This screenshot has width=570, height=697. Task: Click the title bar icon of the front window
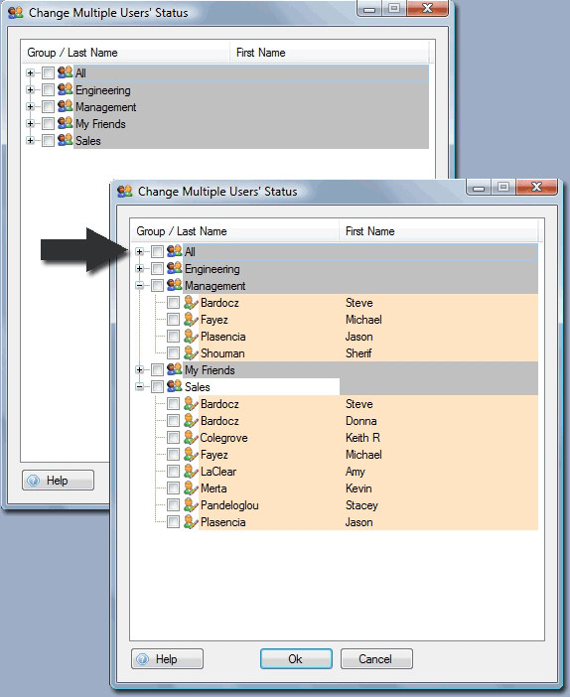pos(125,192)
